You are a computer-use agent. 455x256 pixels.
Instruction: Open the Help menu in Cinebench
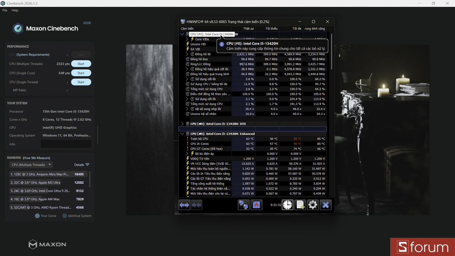coord(15,10)
